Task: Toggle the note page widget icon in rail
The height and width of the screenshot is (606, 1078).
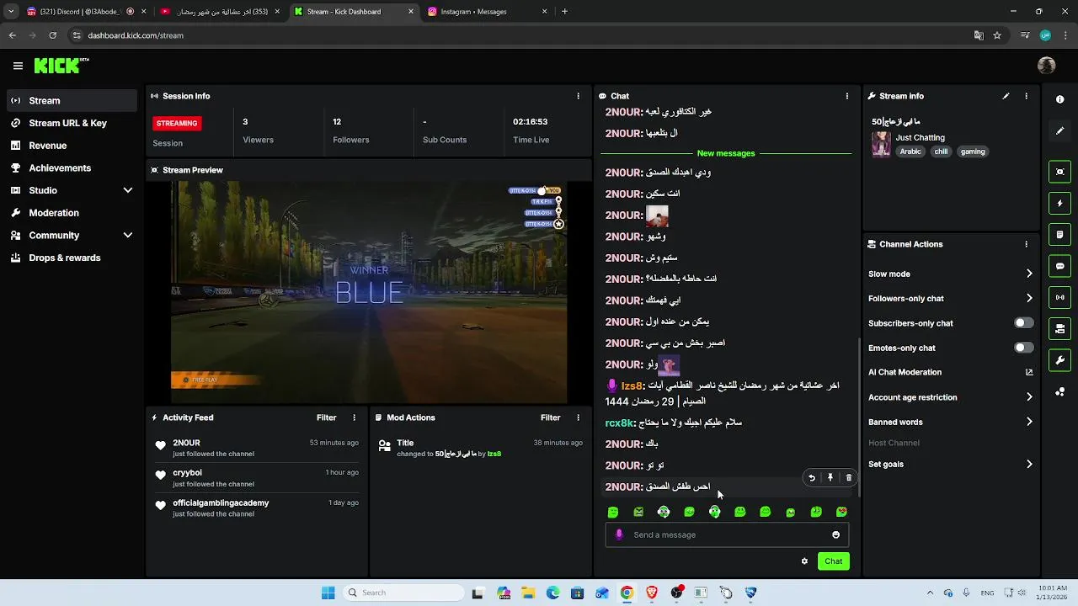Action: pyautogui.click(x=1059, y=234)
